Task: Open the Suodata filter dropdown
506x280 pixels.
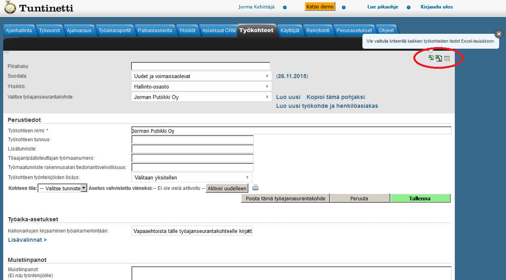Action: pyautogui.click(x=201, y=76)
